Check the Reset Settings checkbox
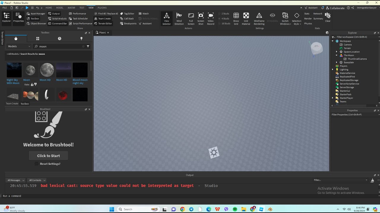Screen dimensions: 380x213 point(37,164)
